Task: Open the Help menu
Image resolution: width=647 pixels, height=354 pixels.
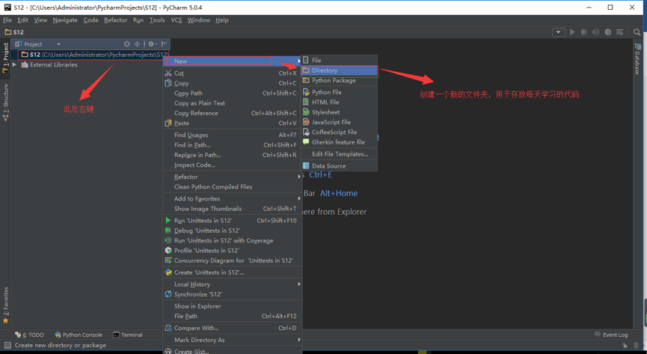Action: coord(221,19)
